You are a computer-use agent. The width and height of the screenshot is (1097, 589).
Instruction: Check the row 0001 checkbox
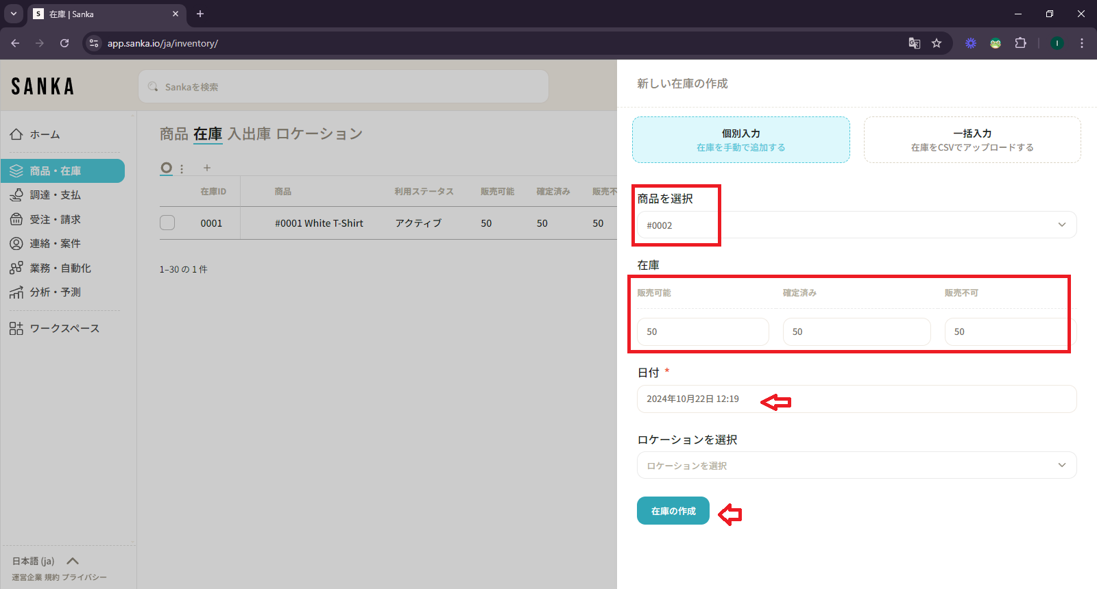[167, 223]
